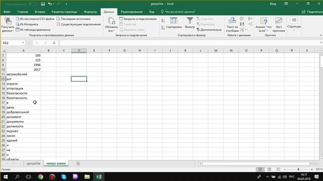
Task: Collapse the ribbon with chevron
Action: 321,35
